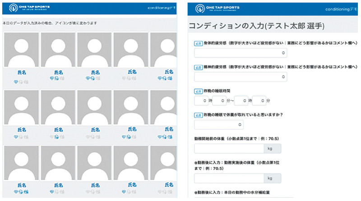
Task: Click the 氏名 name link under the second top-row avatar
Action: click(x=58, y=72)
